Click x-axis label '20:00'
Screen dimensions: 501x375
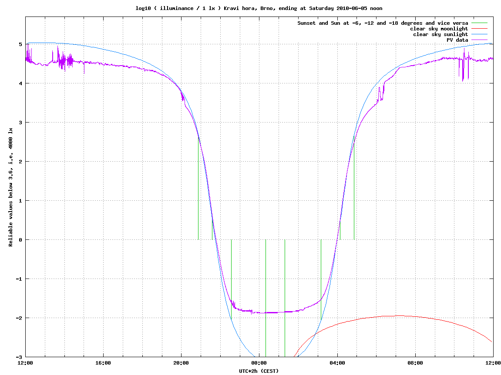tap(181, 363)
